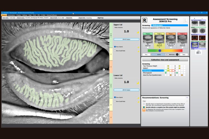Open the Settings menu
The height and width of the screenshot is (139, 209).
pyautogui.click(x=25, y=15)
